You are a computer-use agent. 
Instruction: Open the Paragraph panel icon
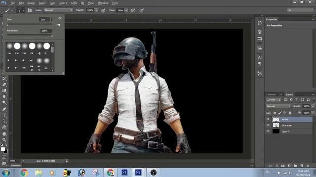[x=260, y=64]
